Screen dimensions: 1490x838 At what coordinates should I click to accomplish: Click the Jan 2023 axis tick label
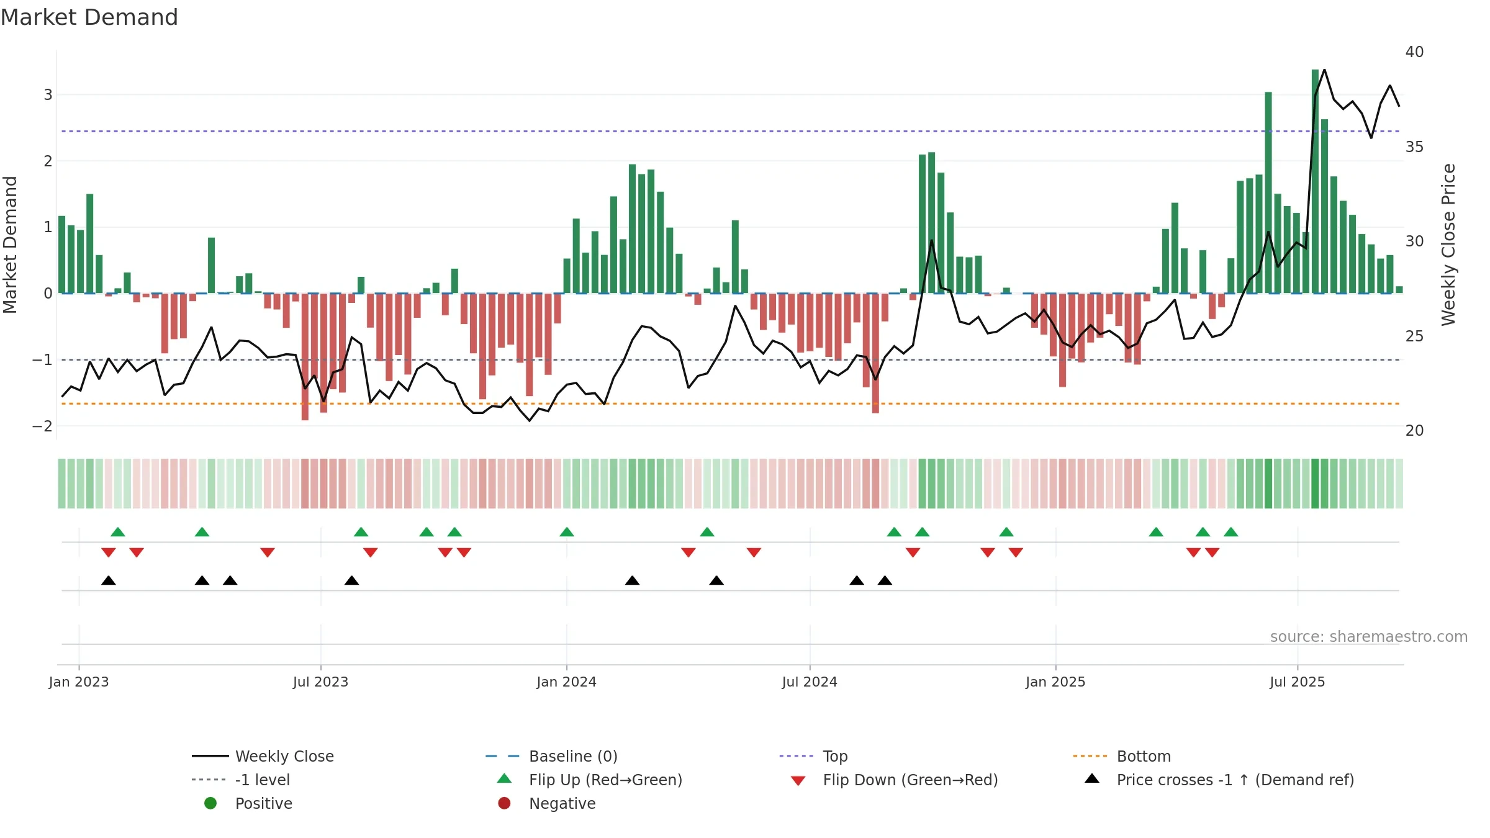(79, 682)
